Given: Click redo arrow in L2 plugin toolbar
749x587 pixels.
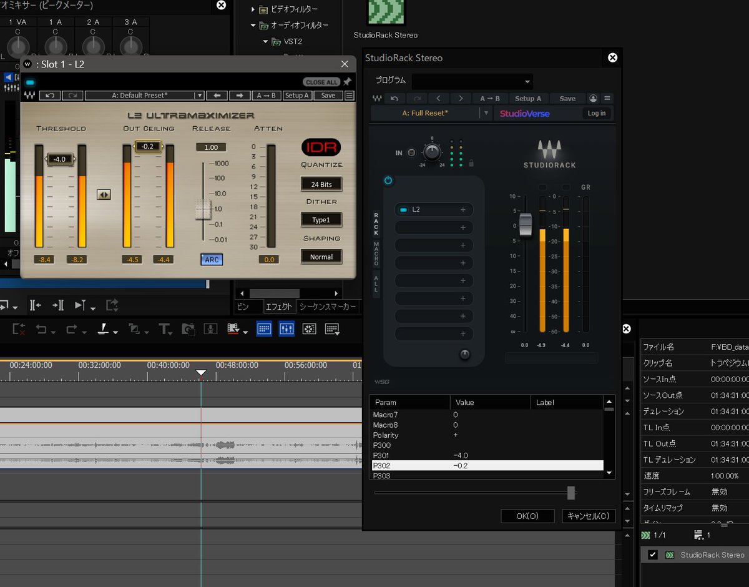Looking at the screenshot, I should pos(72,96).
